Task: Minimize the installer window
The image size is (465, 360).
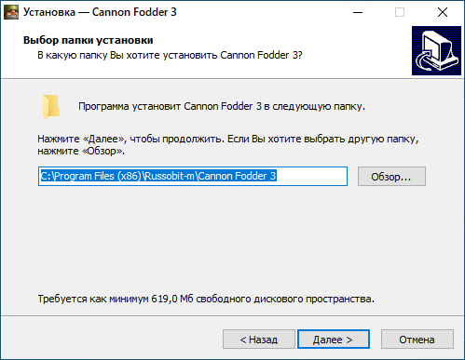Action: 358,12
